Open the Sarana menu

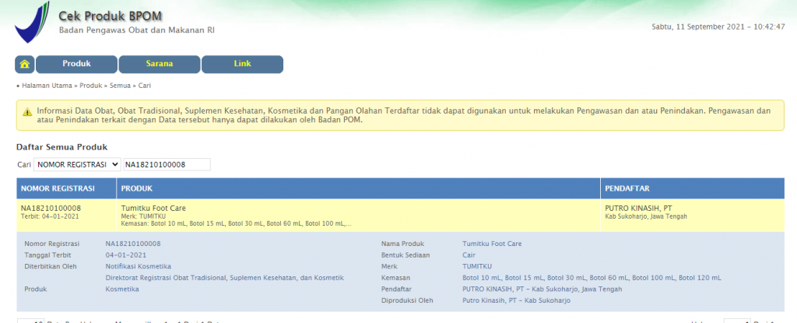160,64
